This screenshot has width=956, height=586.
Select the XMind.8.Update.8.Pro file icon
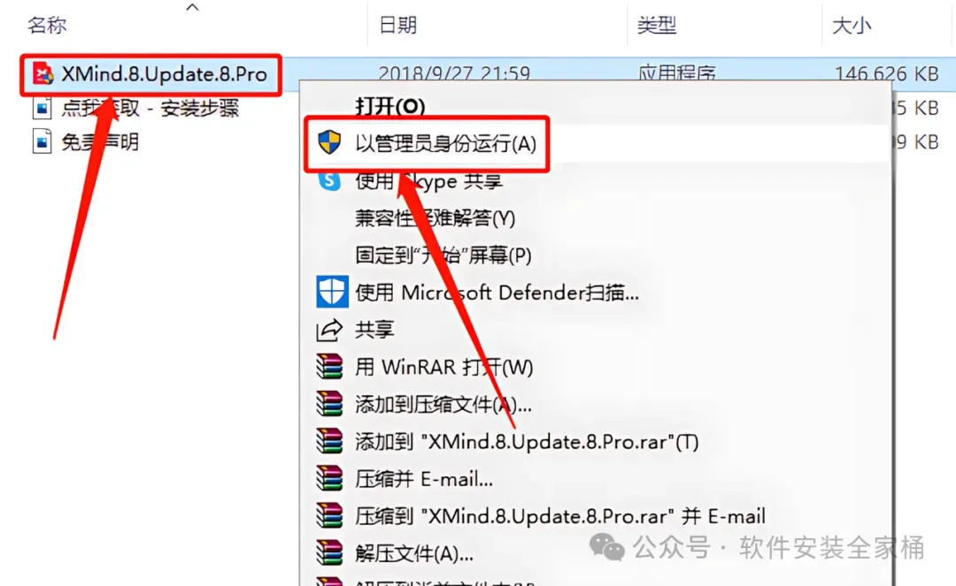42,74
